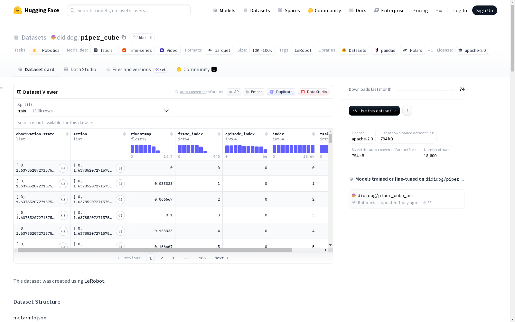
Task: Open the dididog user profile link
Action: [67, 37]
